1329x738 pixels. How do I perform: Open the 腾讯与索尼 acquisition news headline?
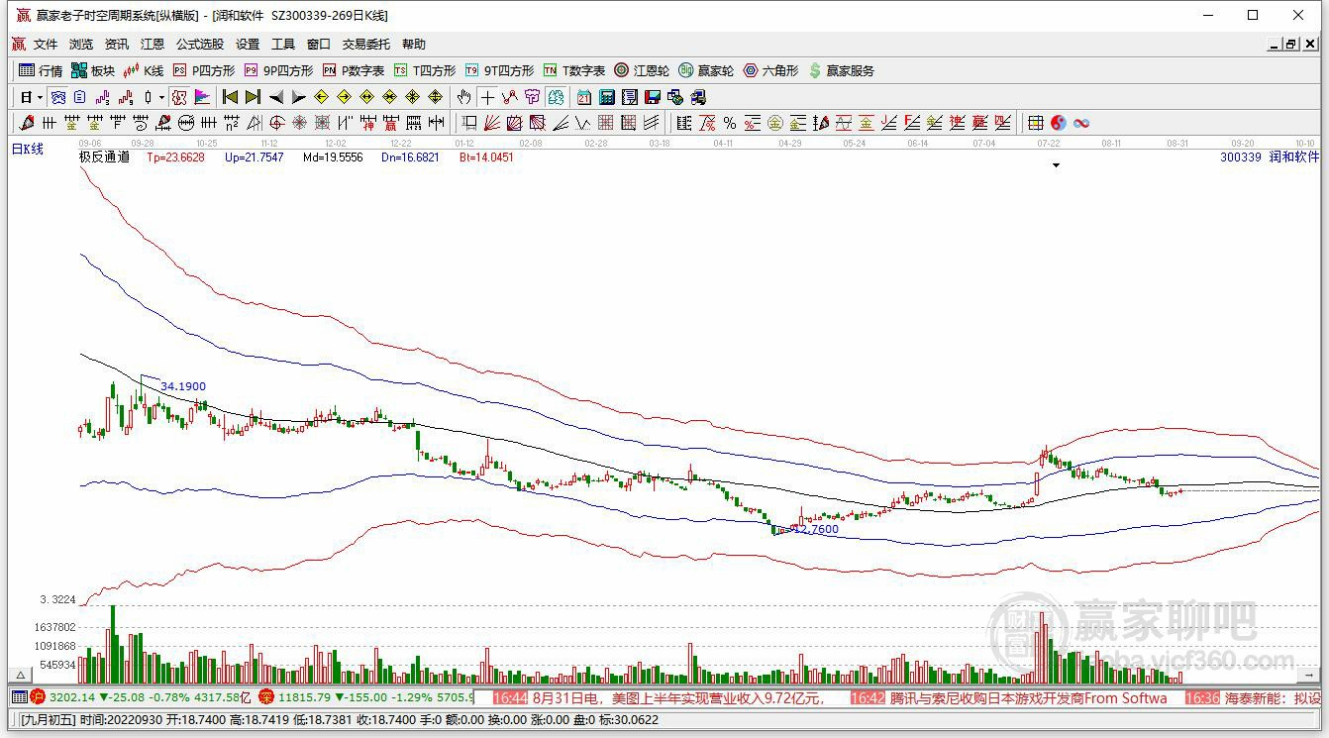[x=1027, y=698]
